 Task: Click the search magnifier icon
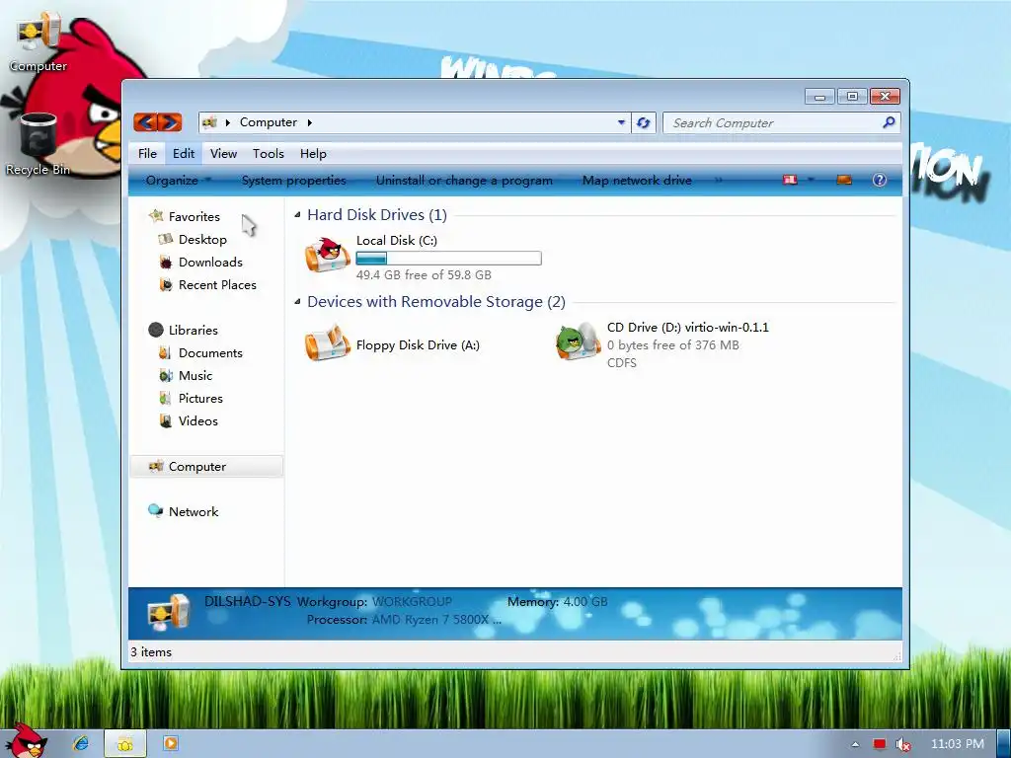[x=889, y=121]
